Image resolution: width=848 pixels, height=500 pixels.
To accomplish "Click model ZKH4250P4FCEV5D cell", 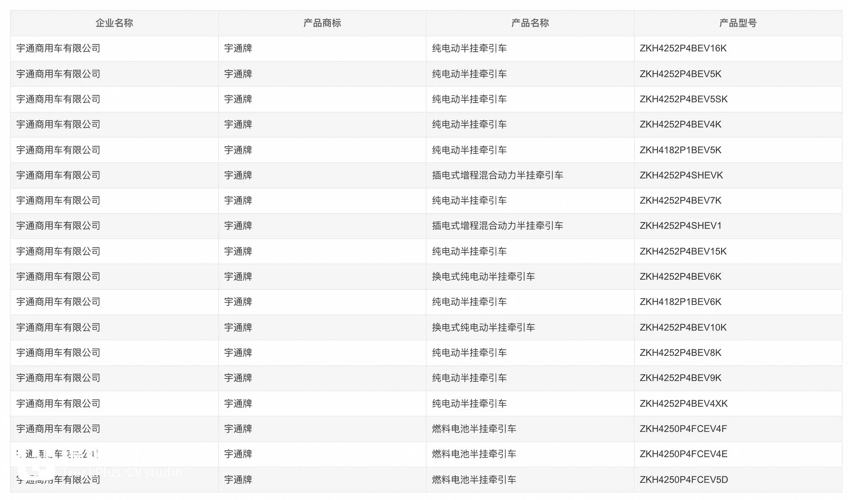I will click(683, 480).
